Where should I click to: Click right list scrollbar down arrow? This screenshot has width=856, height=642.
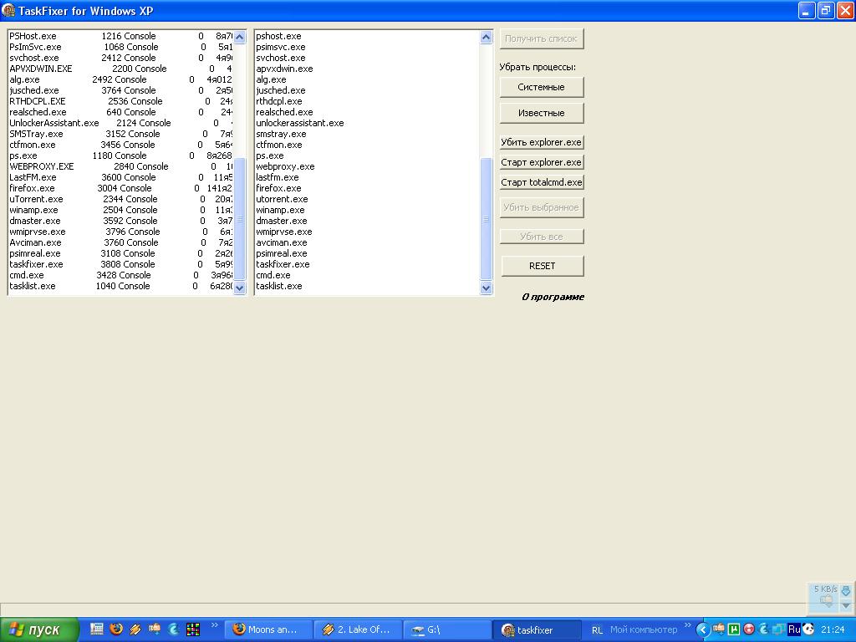[487, 288]
